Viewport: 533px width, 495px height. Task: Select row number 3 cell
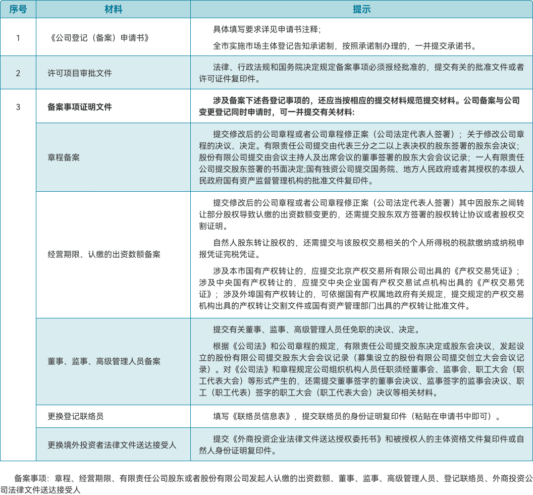coord(18,107)
